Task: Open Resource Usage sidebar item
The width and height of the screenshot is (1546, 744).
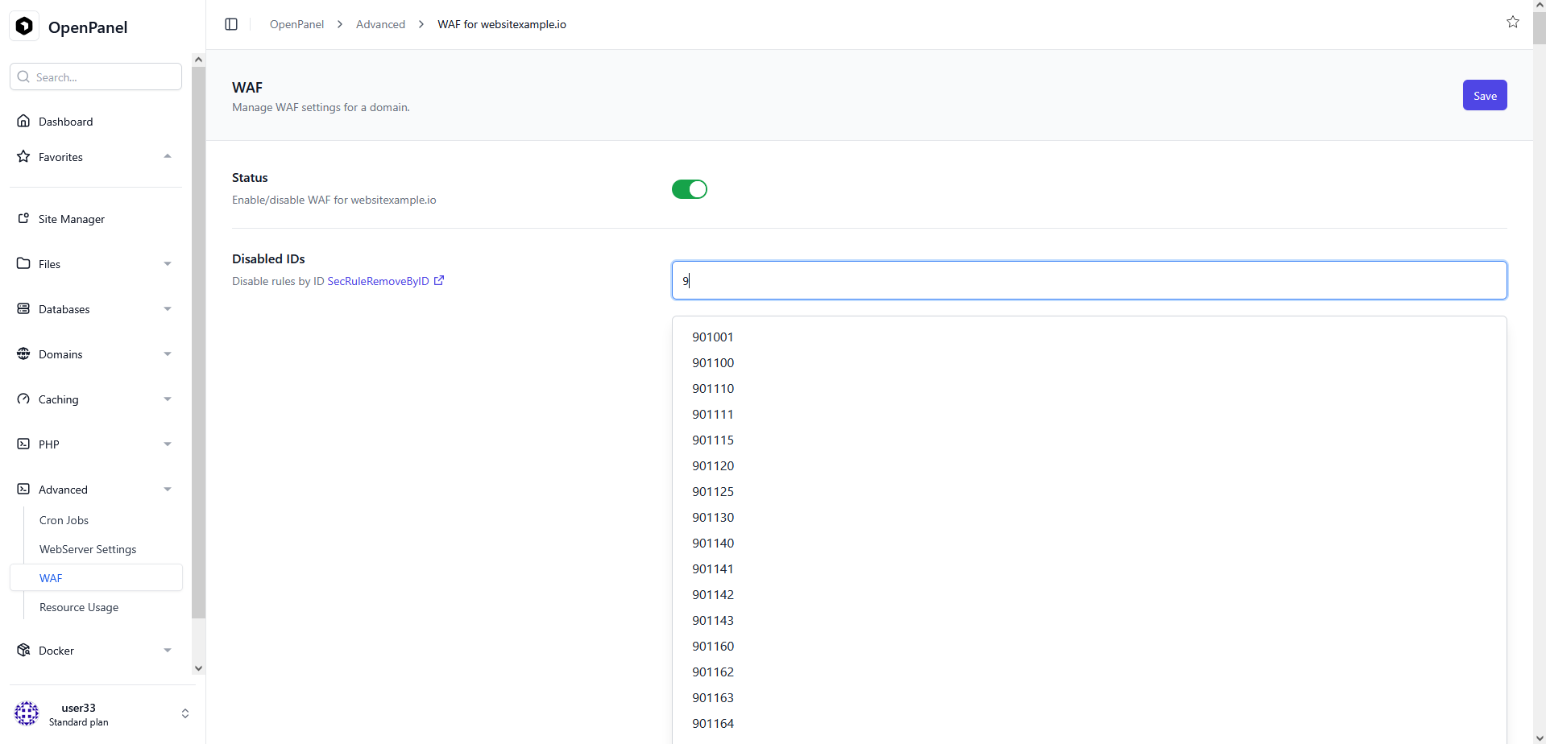Action: (x=79, y=607)
